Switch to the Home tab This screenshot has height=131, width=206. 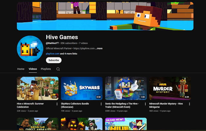tap(21, 69)
